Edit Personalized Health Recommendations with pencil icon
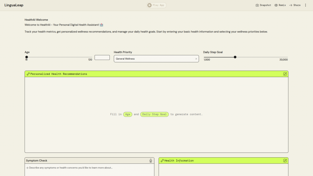Viewport: 313px width, 176px height. (x=285, y=74)
